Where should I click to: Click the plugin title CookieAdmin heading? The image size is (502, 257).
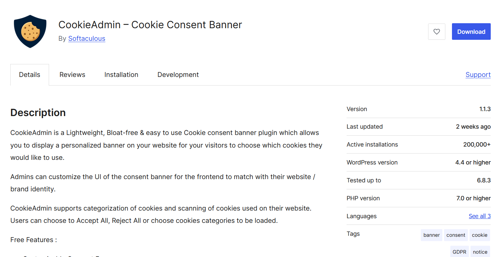pos(150,25)
